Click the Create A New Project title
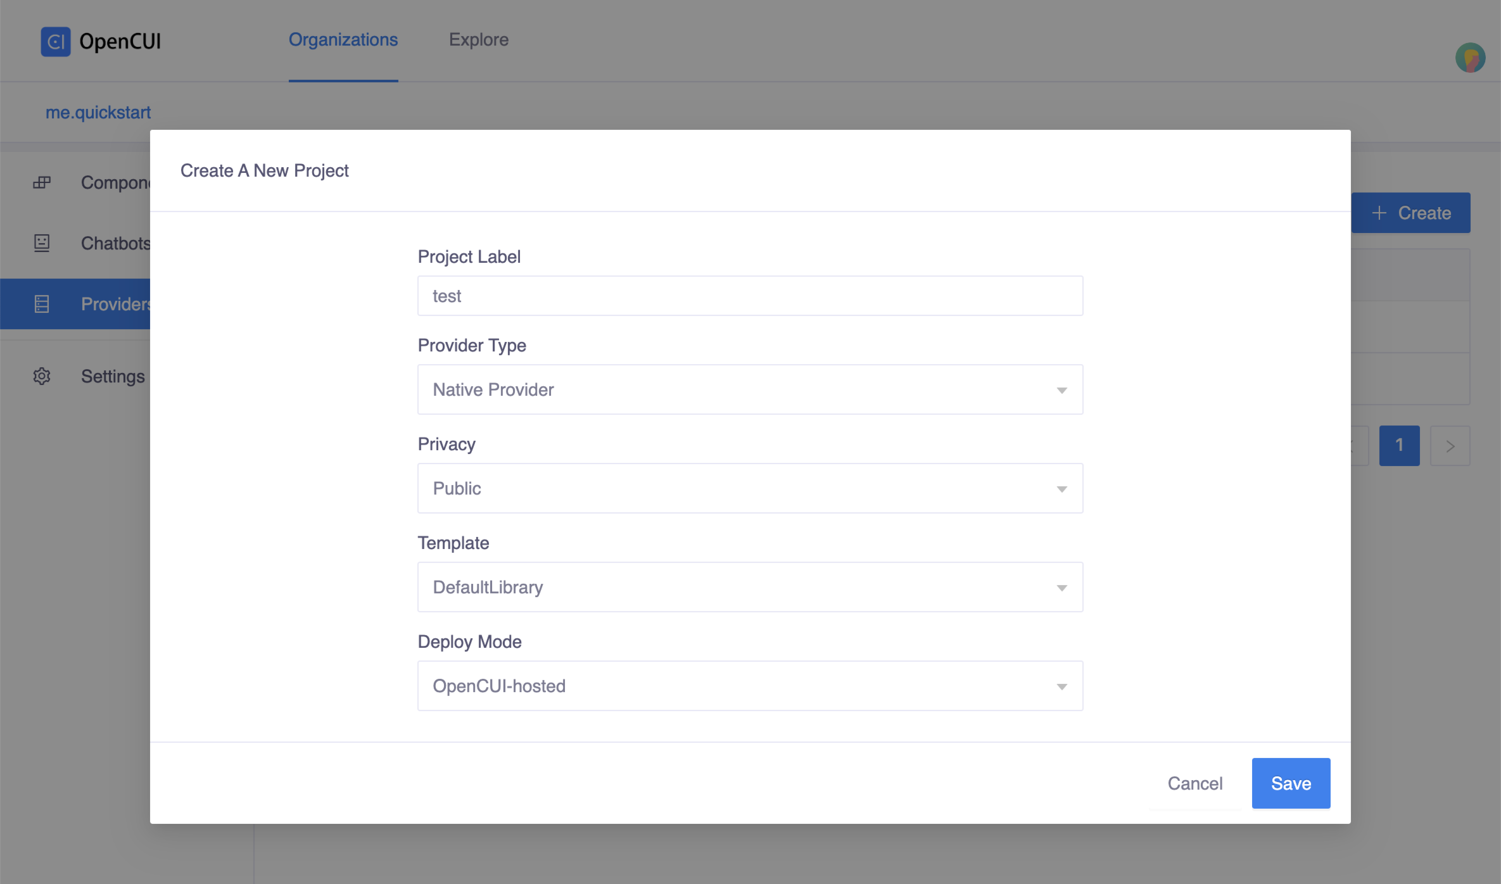1501x884 pixels. tap(265, 170)
